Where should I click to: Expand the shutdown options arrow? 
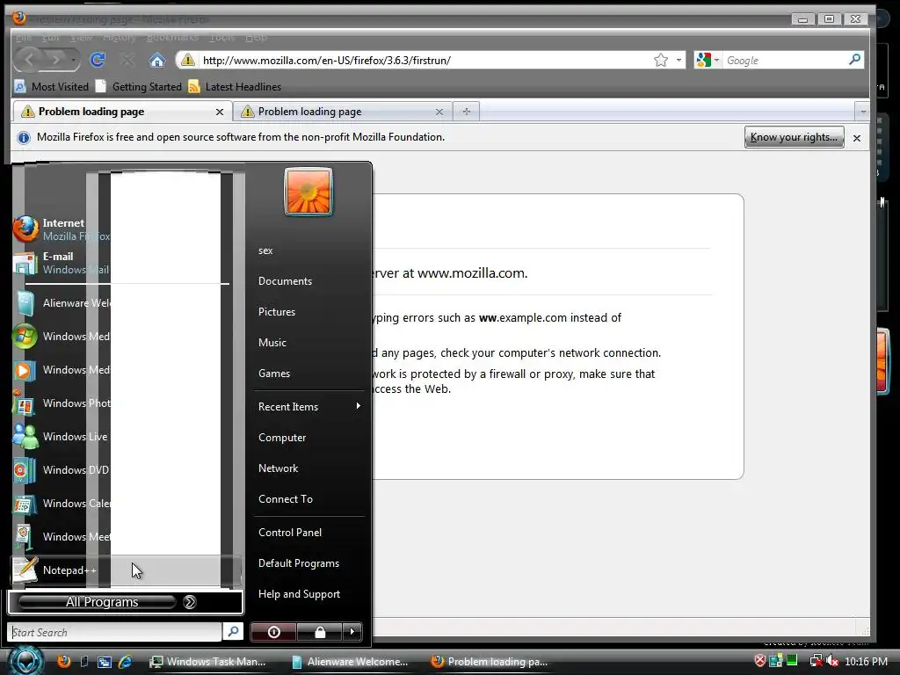[x=352, y=632]
